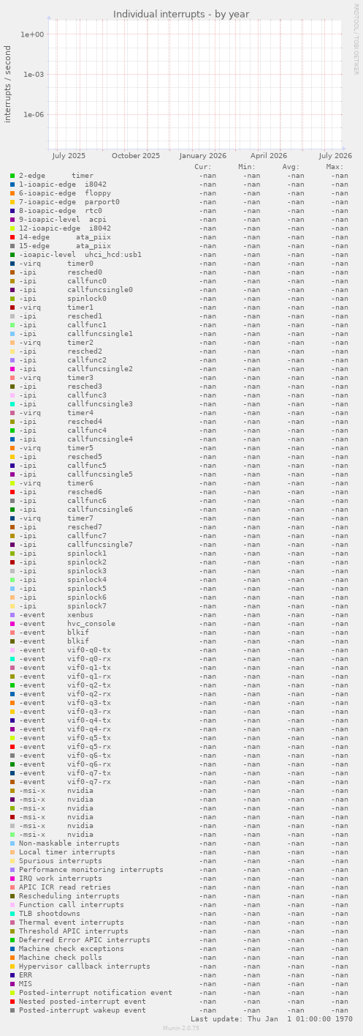Click the 'Posted-interrupt wakeup event' legend entry
The width and height of the screenshot is (363, 1036).
pyautogui.click(x=83, y=1010)
